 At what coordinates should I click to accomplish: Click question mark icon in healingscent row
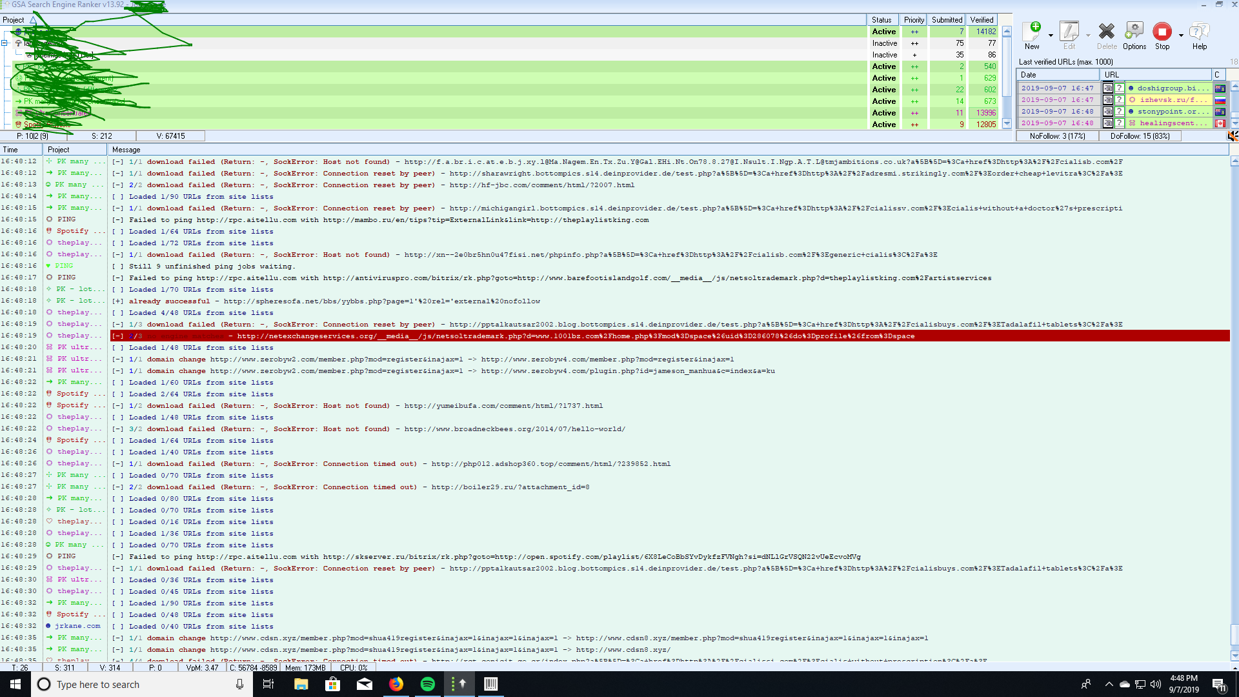[x=1119, y=123]
